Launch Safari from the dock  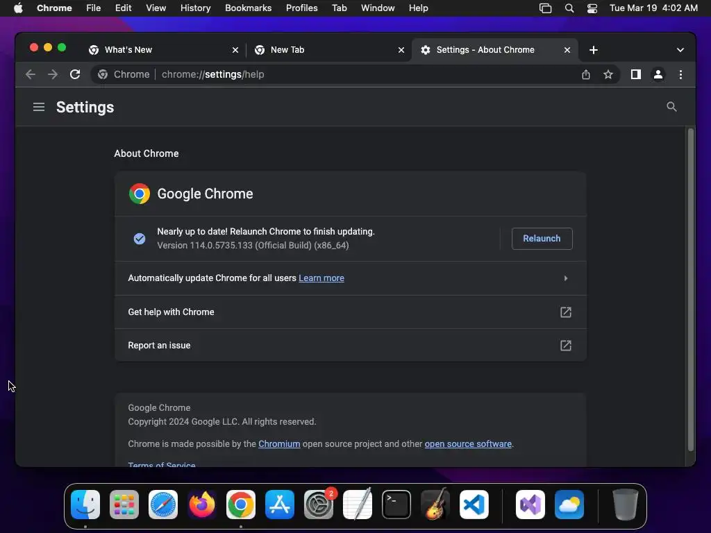pos(163,505)
